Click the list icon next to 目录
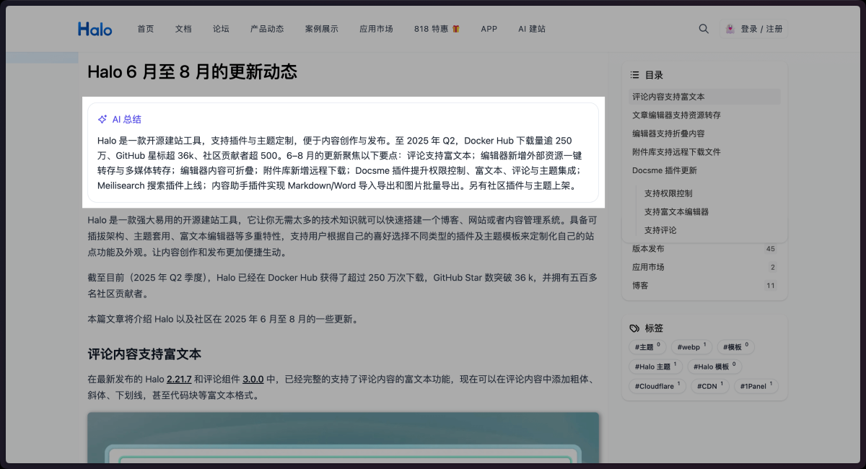This screenshot has height=469, width=866. click(x=634, y=74)
